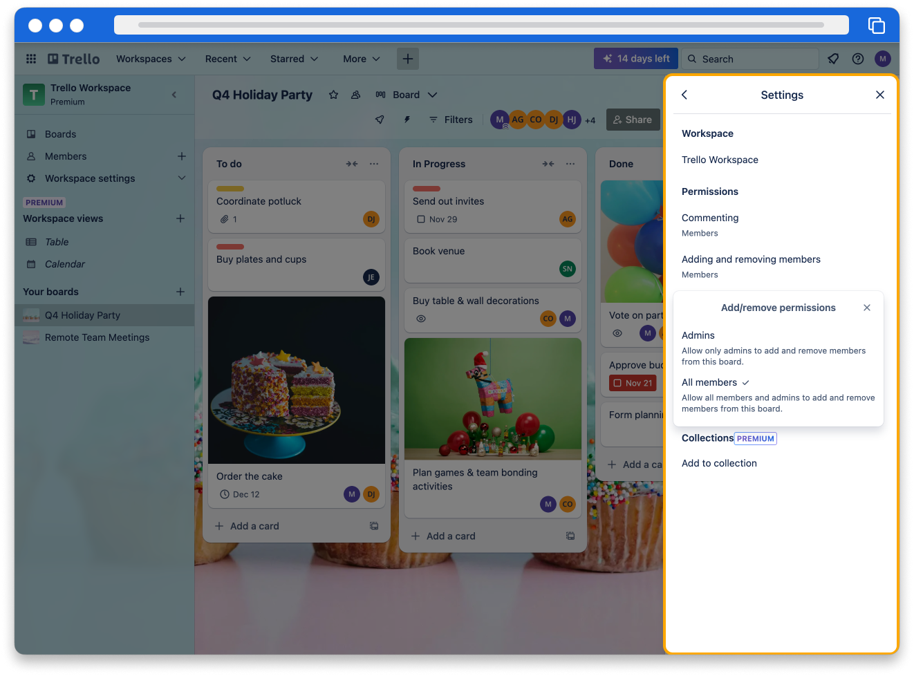
Task: Click the card template icon in In Progress list
Action: coord(570,536)
